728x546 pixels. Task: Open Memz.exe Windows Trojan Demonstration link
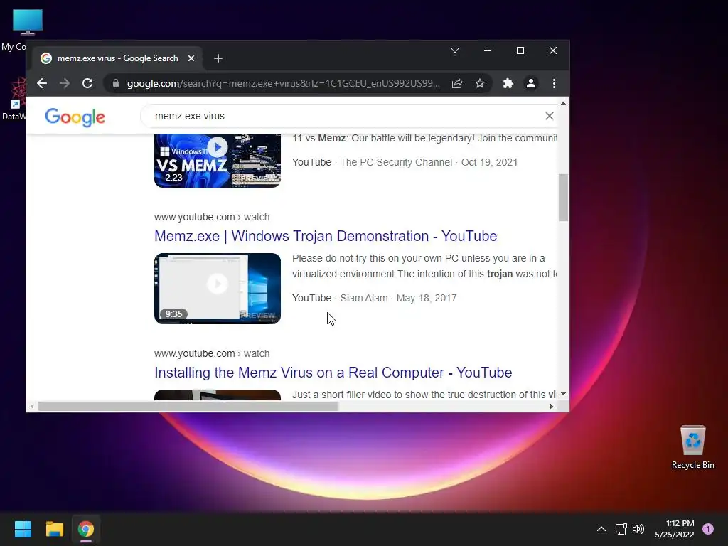(326, 236)
